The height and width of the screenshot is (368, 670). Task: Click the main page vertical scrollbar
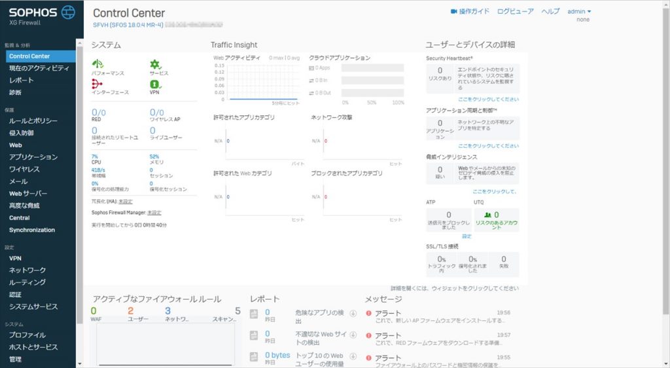(667, 162)
